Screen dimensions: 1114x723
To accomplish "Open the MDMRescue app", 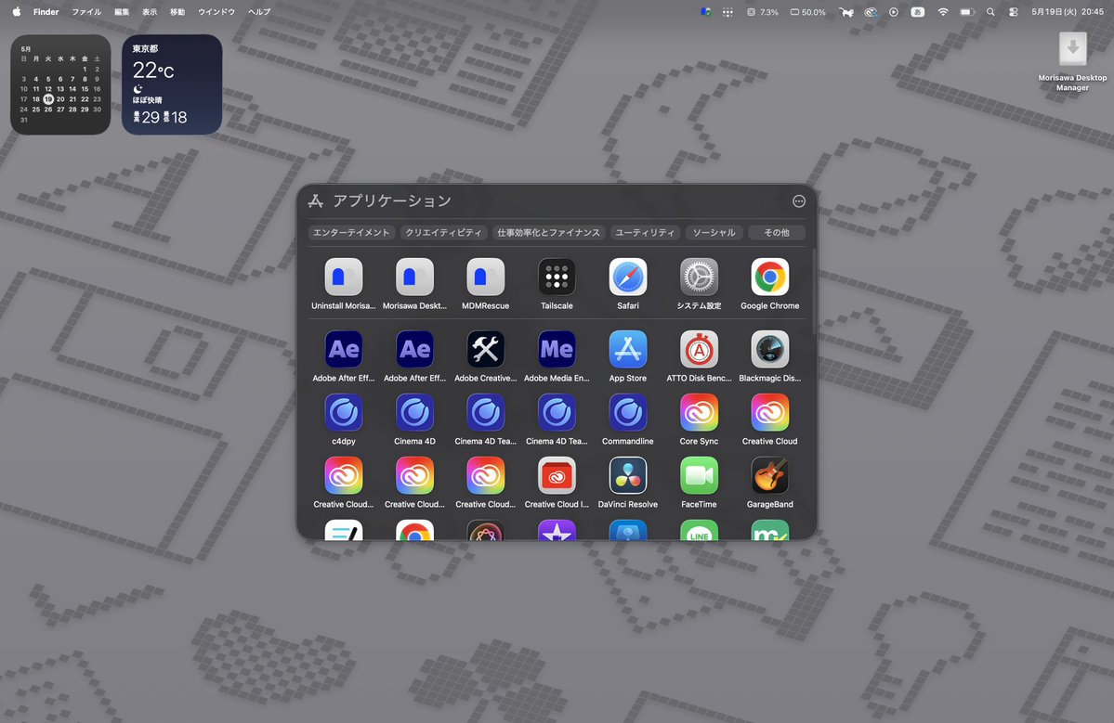I will point(486,278).
